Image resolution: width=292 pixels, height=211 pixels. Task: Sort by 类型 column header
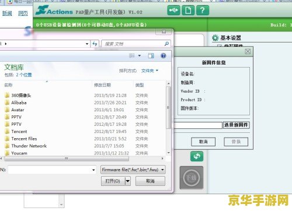coord(140,85)
